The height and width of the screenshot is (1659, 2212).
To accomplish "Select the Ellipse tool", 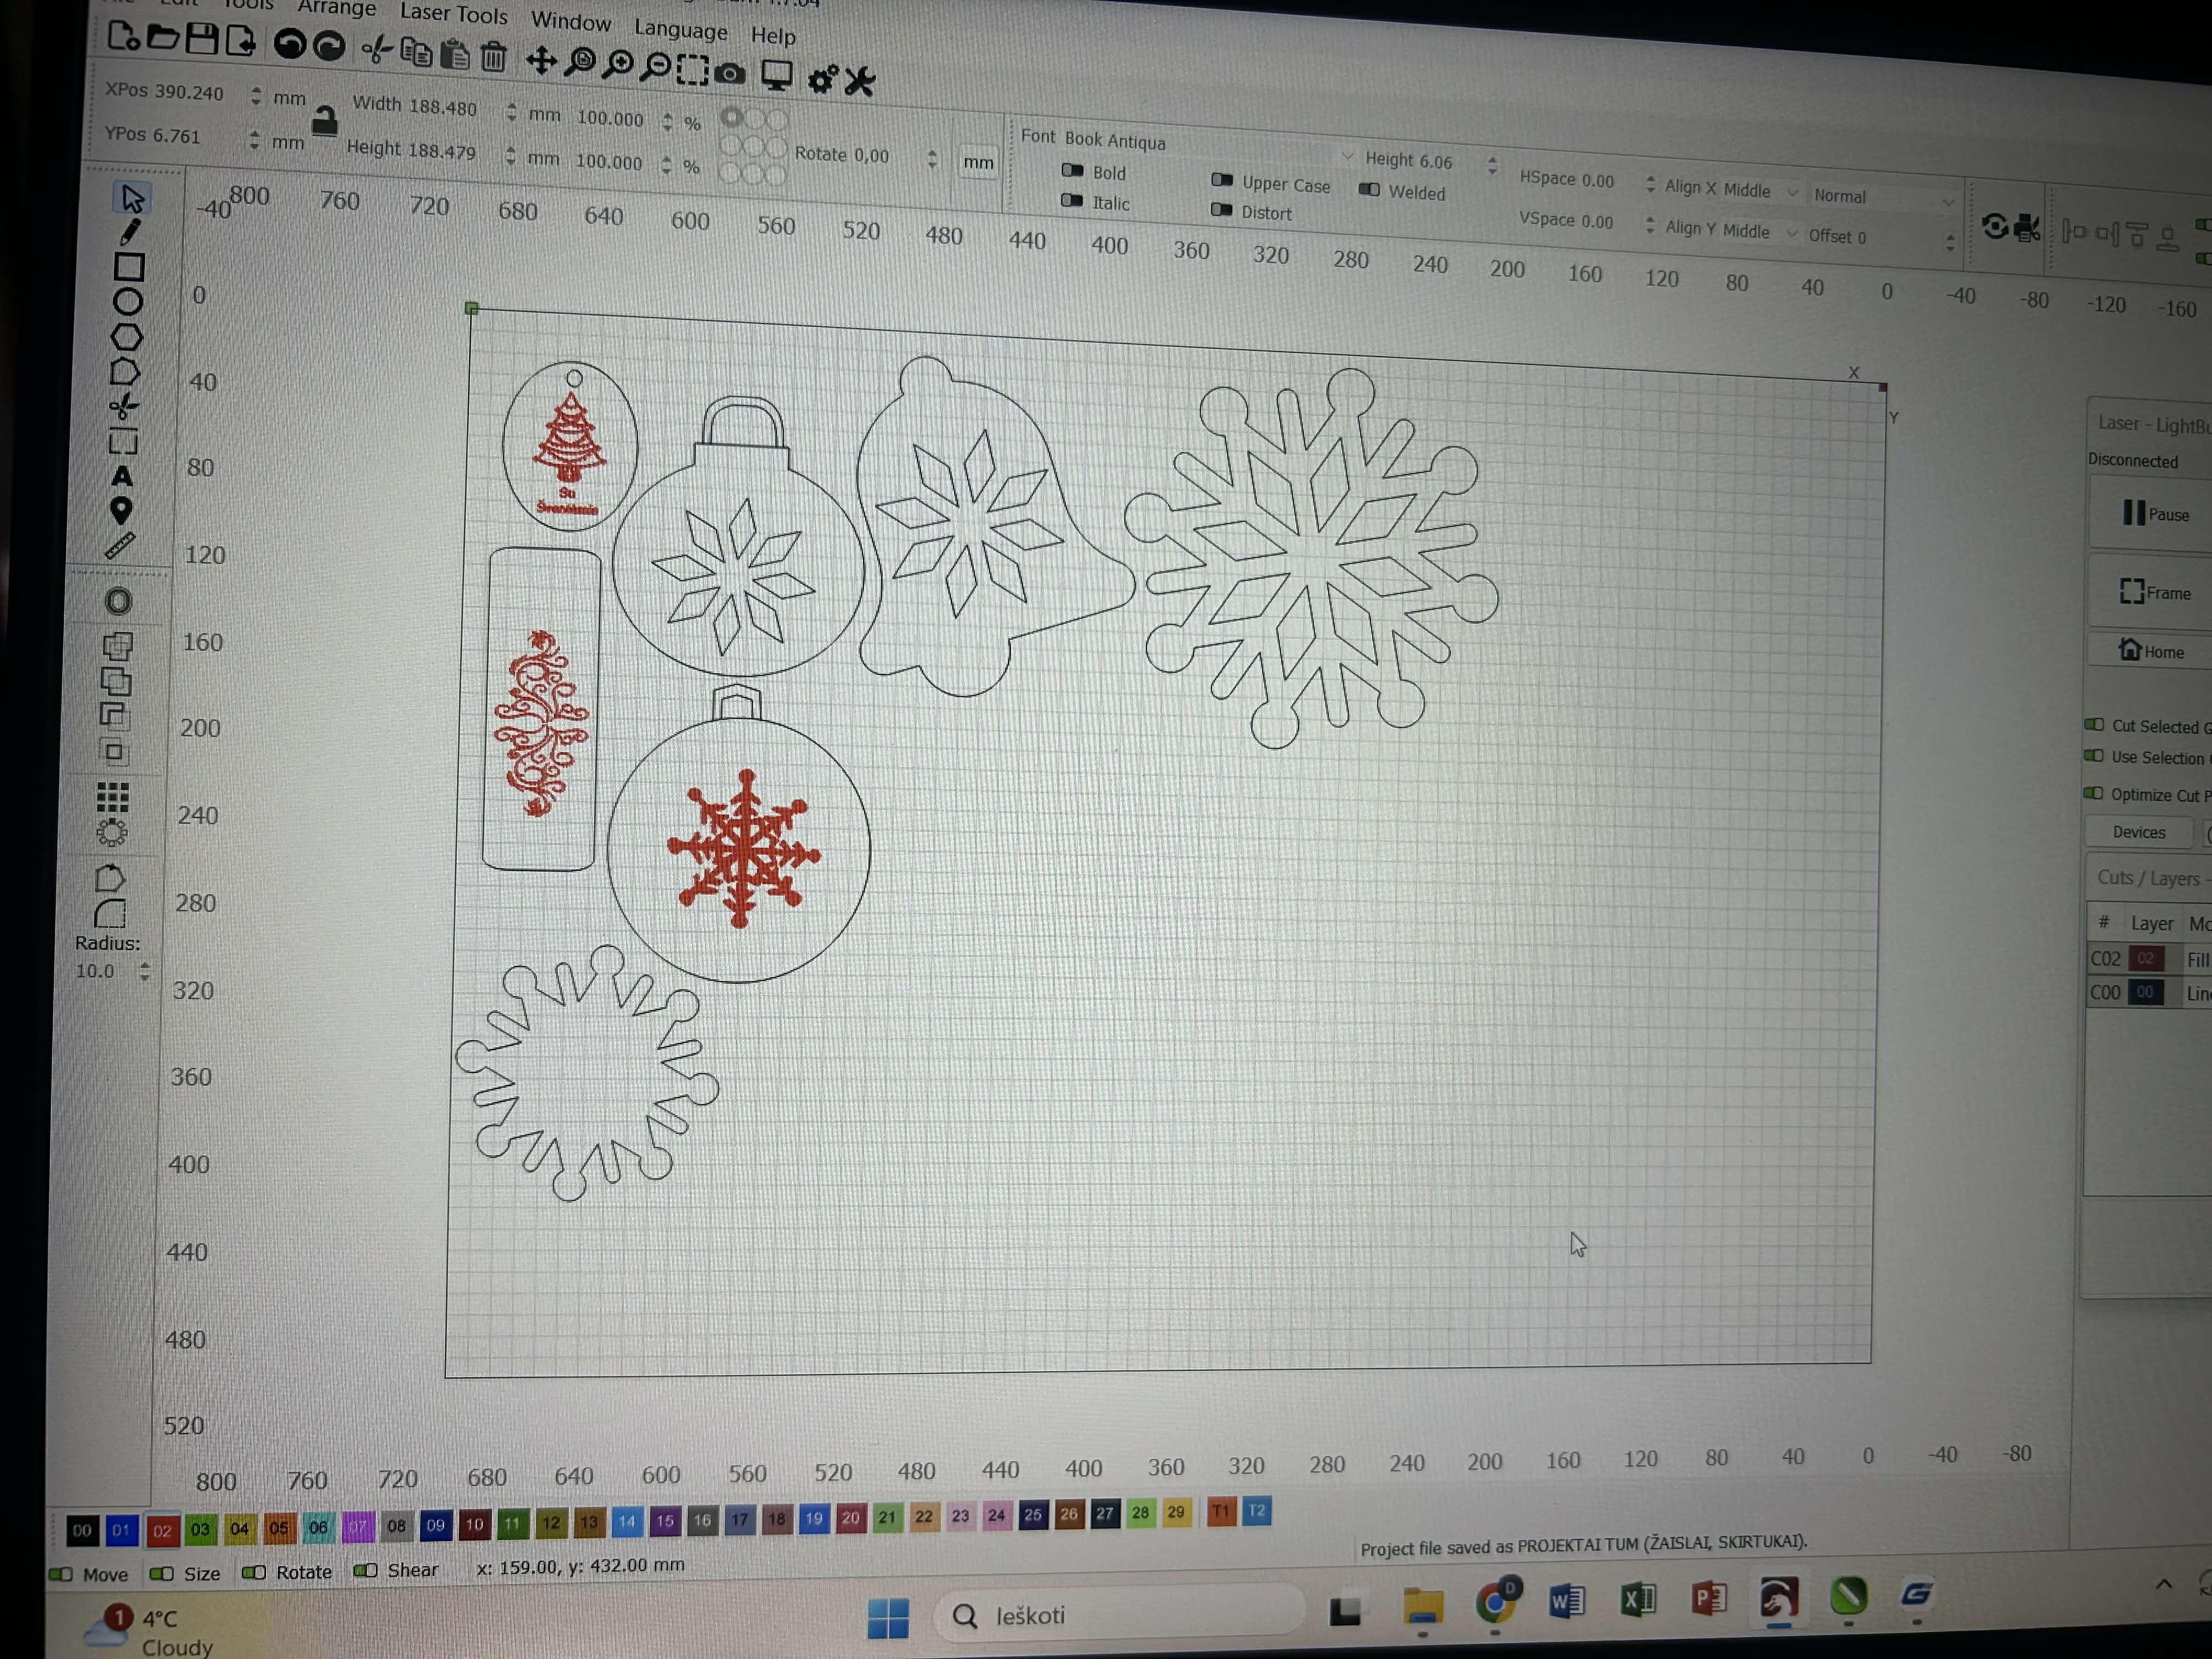I will click(127, 302).
